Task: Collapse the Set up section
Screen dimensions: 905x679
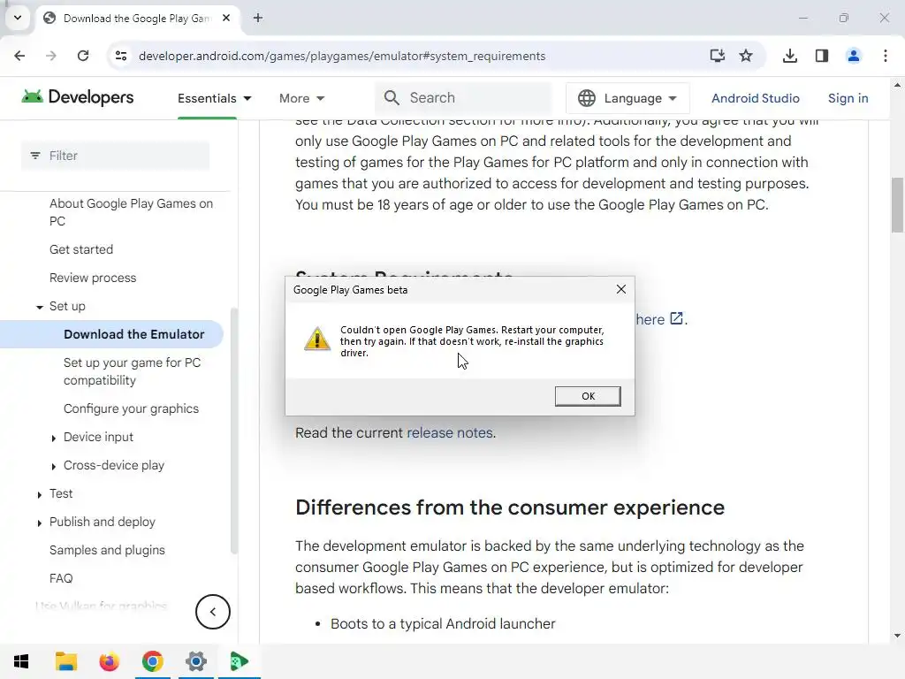Action: 39,307
